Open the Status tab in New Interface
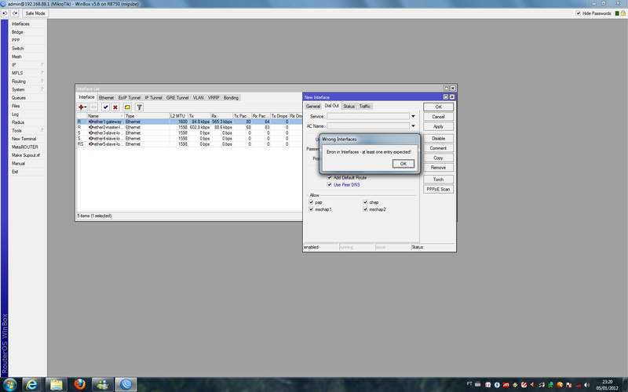 (x=349, y=107)
